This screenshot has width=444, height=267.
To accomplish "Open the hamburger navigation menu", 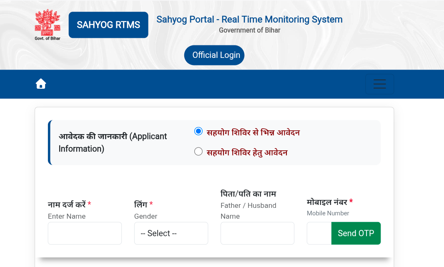I will pyautogui.click(x=379, y=84).
